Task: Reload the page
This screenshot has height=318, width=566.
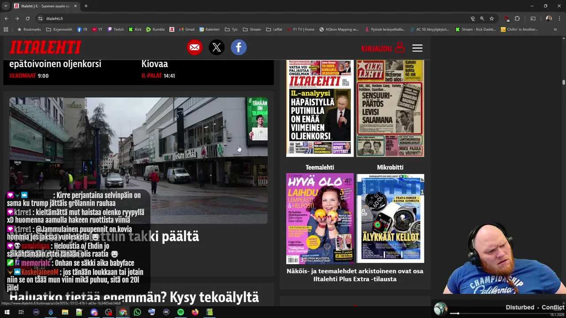Action: tap(27, 19)
